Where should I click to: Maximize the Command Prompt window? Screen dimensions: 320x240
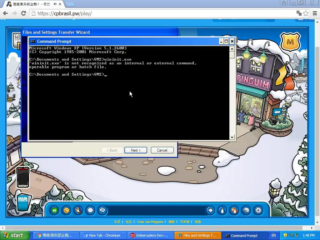tap(226, 42)
